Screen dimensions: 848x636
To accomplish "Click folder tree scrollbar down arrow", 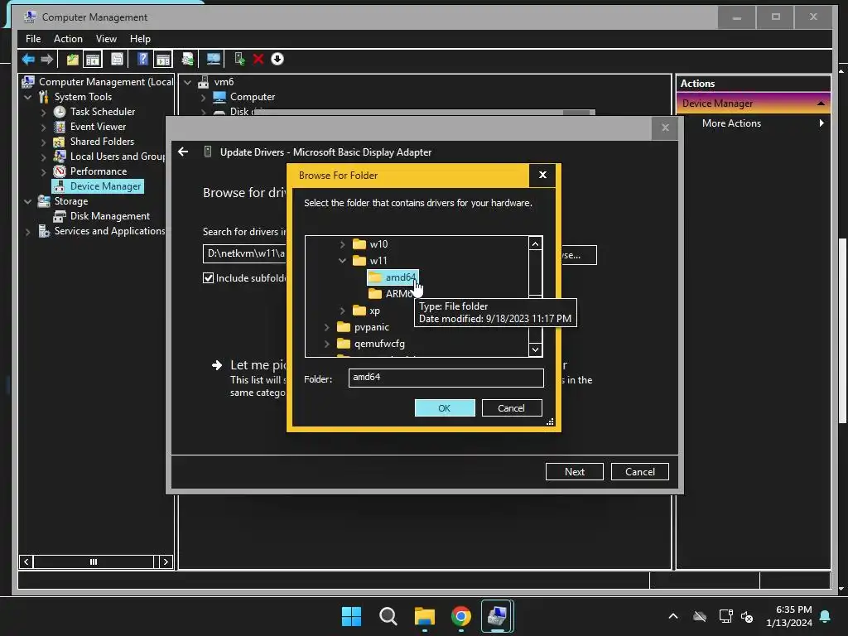I will coord(536,349).
